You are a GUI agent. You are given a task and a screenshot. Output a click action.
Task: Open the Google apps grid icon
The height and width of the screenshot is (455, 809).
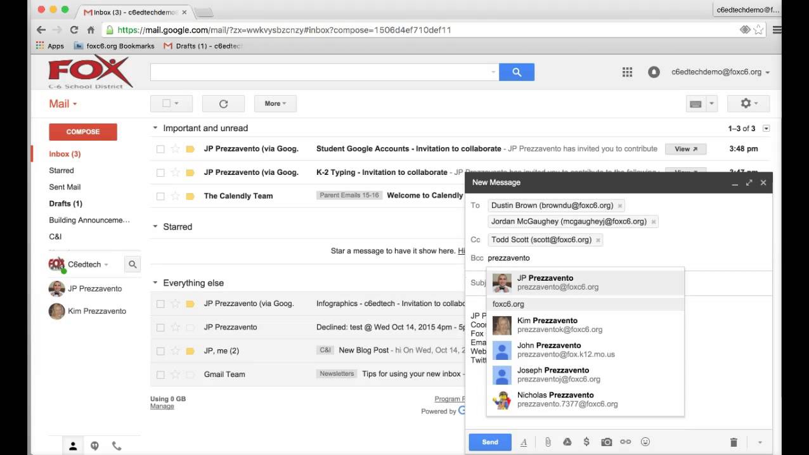tap(627, 72)
